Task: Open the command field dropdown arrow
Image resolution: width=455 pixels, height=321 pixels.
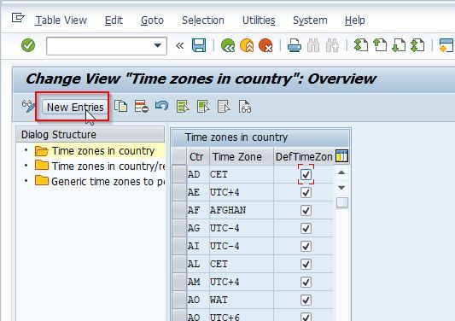Action: (x=158, y=45)
